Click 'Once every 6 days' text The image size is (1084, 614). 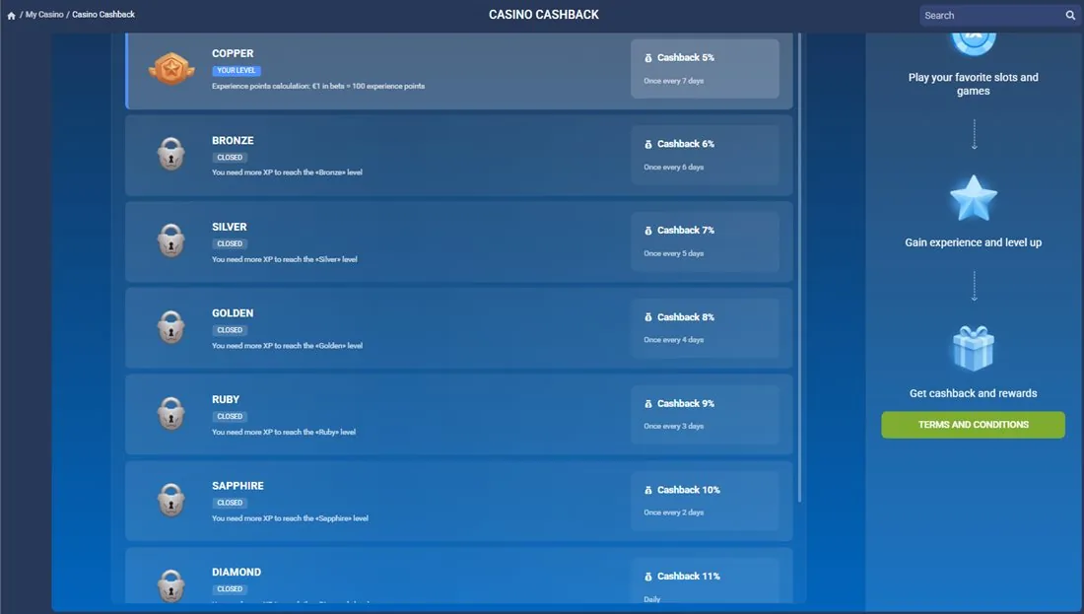coord(673,168)
